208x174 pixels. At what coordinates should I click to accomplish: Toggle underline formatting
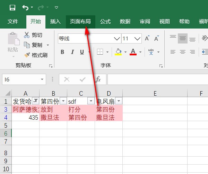pyautogui.click(x=82, y=52)
